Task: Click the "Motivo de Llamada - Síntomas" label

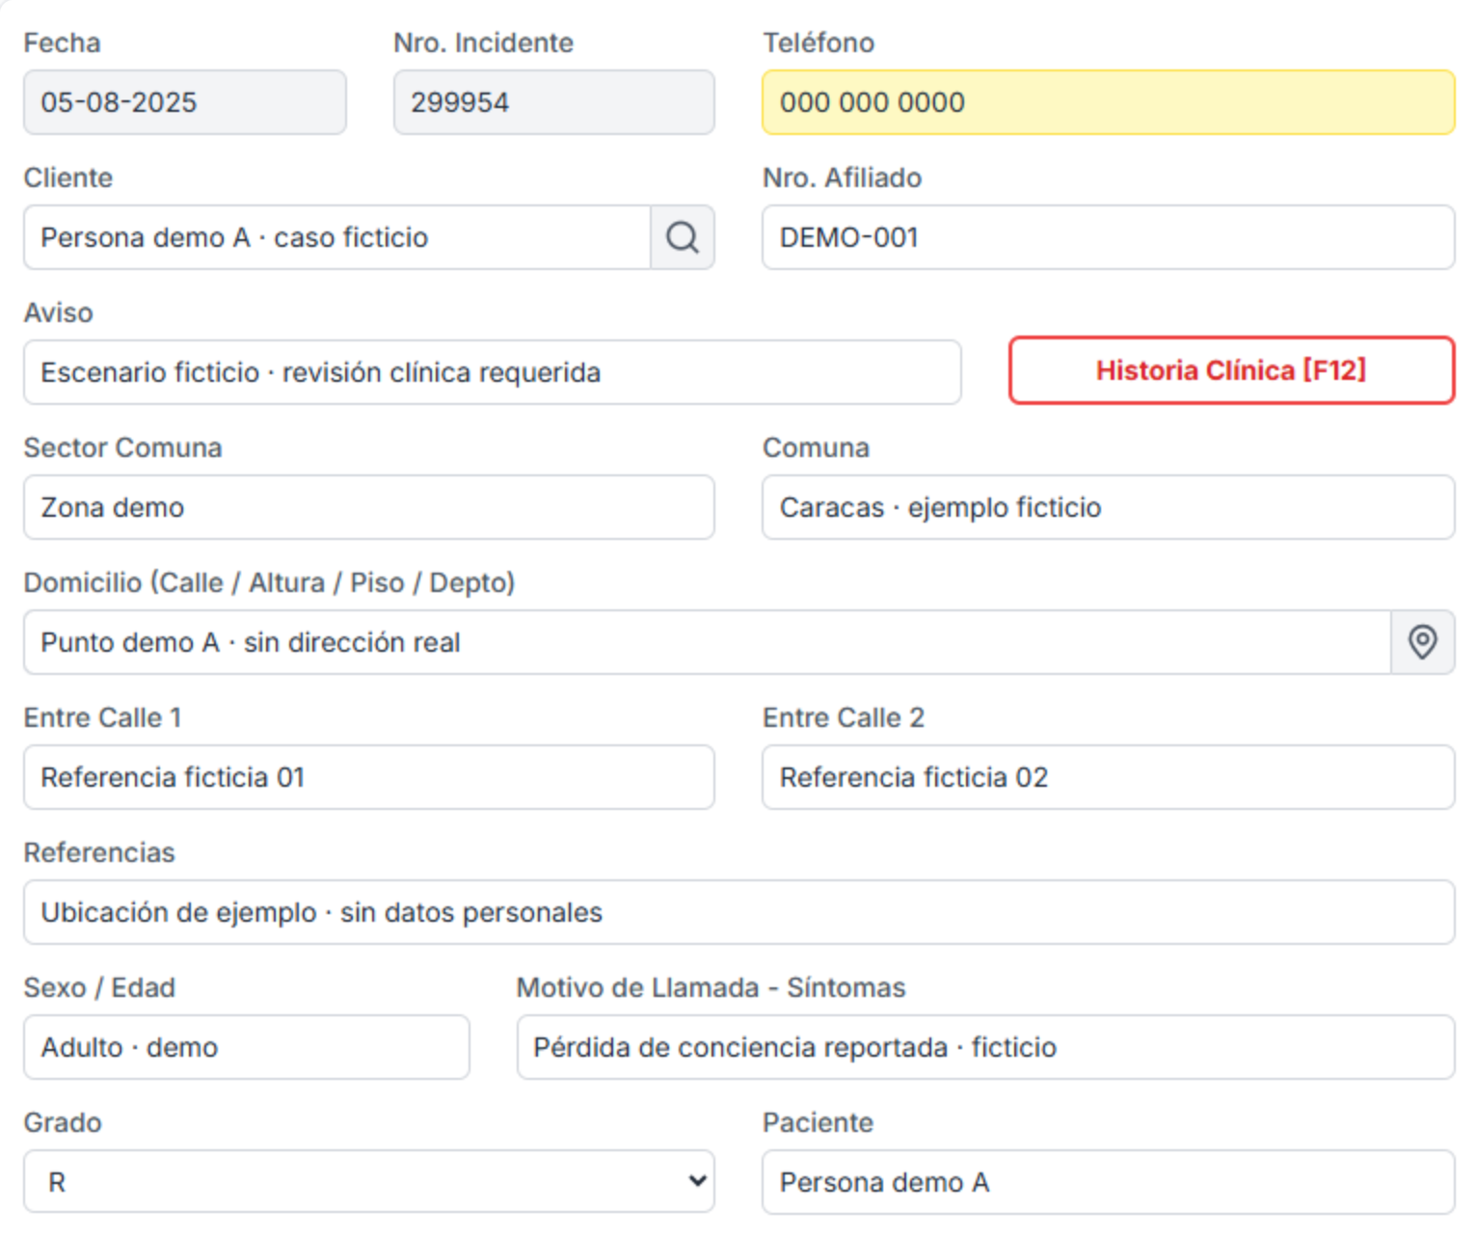Action: pyautogui.click(x=712, y=988)
